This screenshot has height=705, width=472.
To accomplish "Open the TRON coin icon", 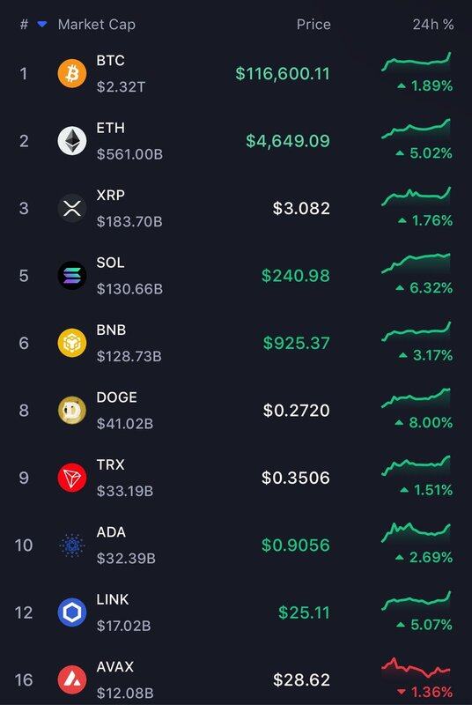I will 72,478.
